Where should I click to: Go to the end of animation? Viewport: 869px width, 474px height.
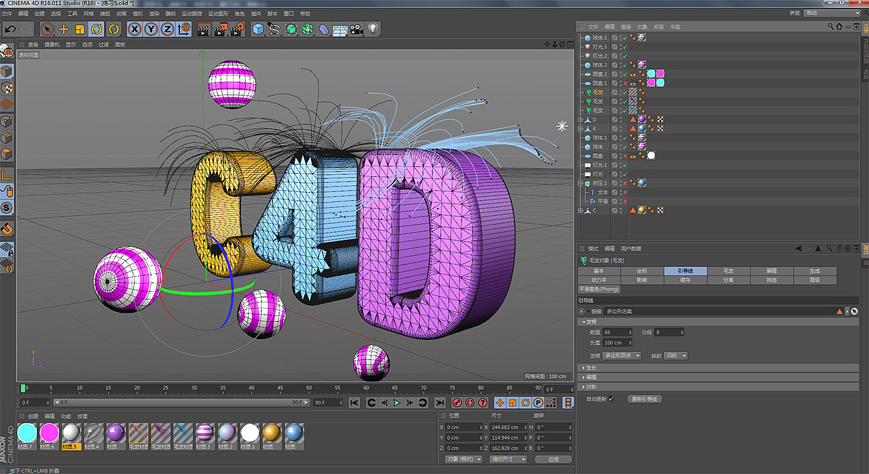coord(440,403)
